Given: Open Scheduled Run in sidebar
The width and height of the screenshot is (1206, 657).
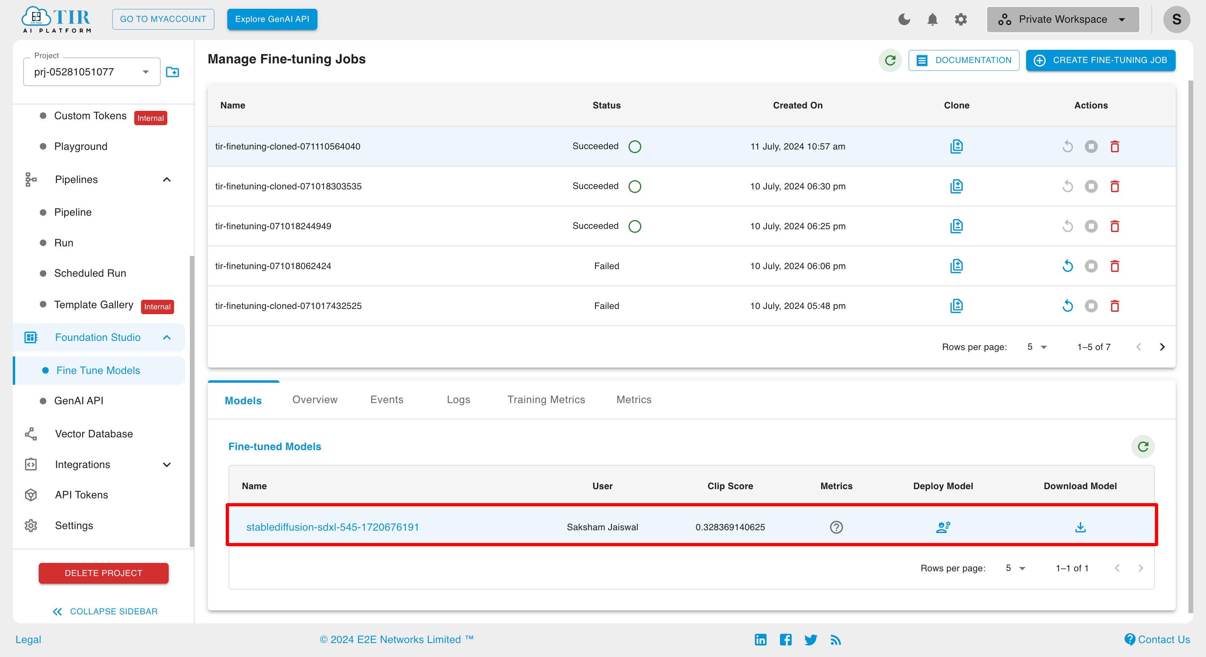Looking at the screenshot, I should [x=90, y=273].
